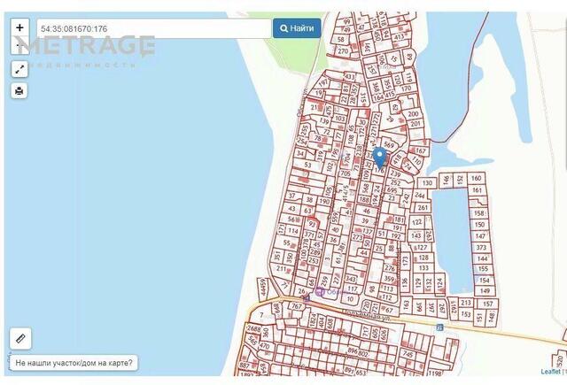Select parcel 130 near the pond
Image resolution: width=567 pixels, height=385 pixels.
click(427, 182)
